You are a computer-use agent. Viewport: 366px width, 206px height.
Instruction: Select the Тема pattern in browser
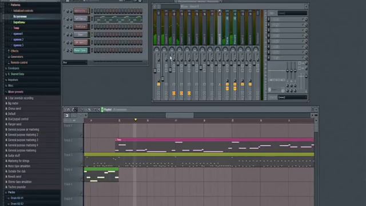16,28
